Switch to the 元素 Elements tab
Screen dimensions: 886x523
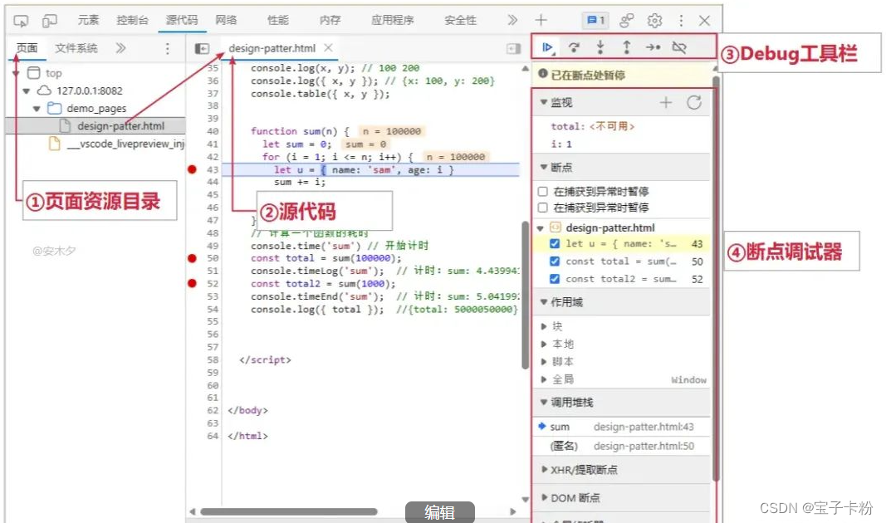(x=88, y=20)
